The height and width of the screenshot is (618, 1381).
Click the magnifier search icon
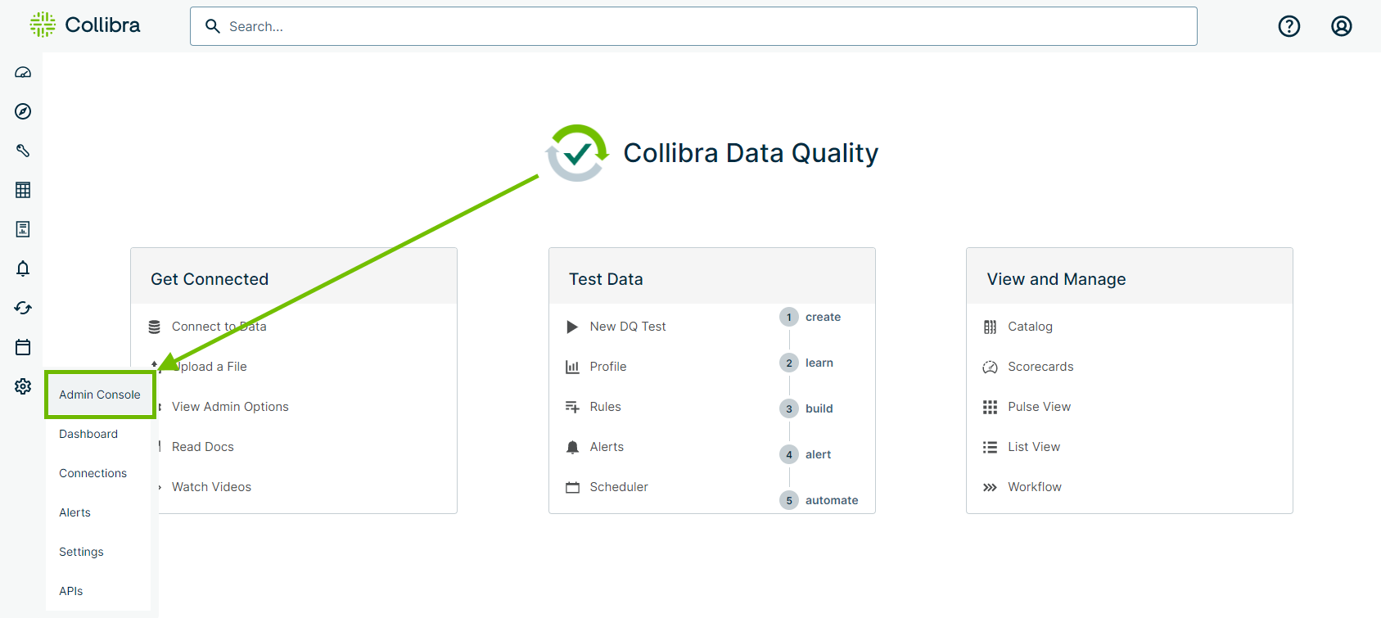tap(213, 26)
